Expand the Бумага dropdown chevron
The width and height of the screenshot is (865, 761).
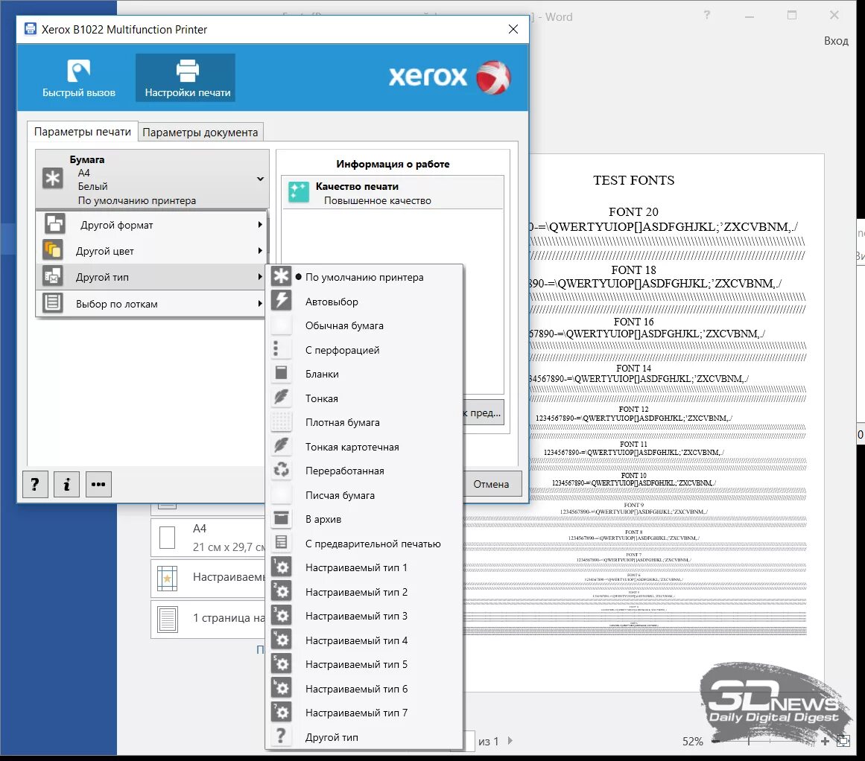[x=260, y=179]
